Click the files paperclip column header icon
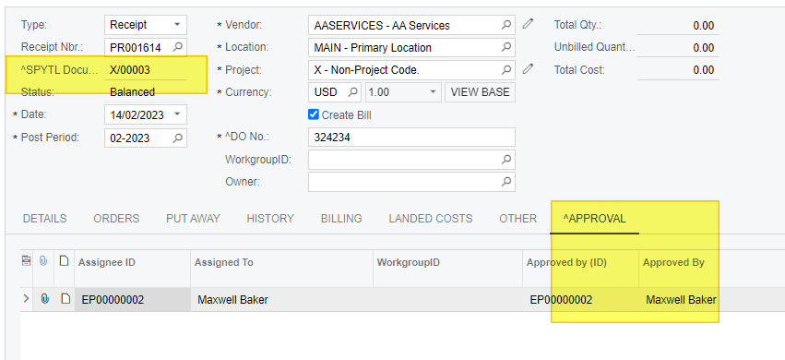Image resolution: width=785 pixels, height=360 pixels. (43, 261)
